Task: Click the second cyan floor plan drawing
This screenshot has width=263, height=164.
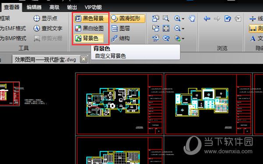Action: point(202,102)
